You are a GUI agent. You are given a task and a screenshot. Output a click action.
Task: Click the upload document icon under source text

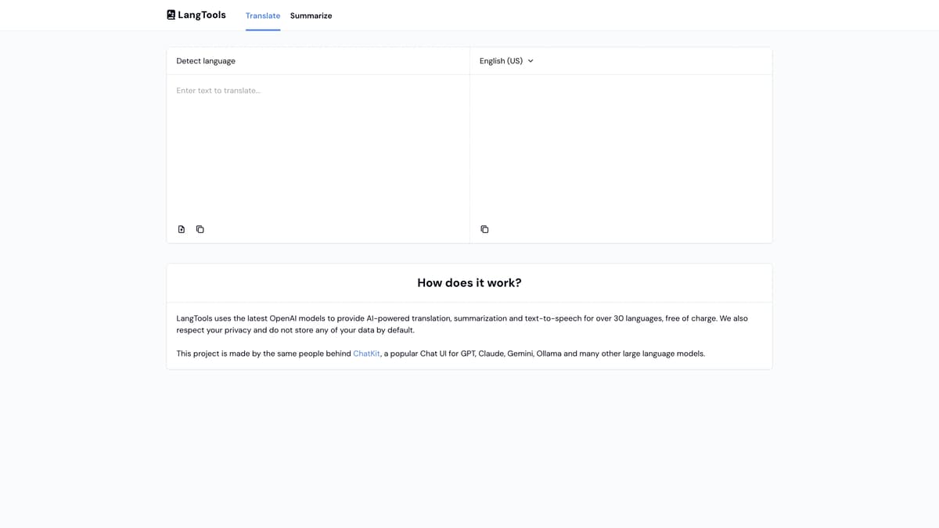[x=182, y=229]
